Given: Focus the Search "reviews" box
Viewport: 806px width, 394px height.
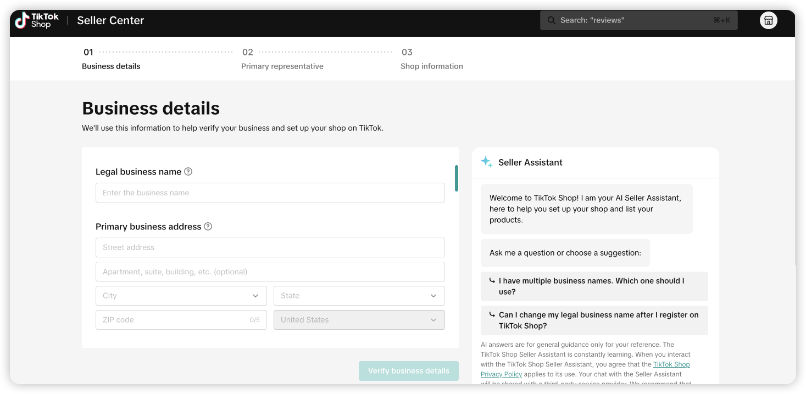Looking at the screenshot, I should coord(638,20).
